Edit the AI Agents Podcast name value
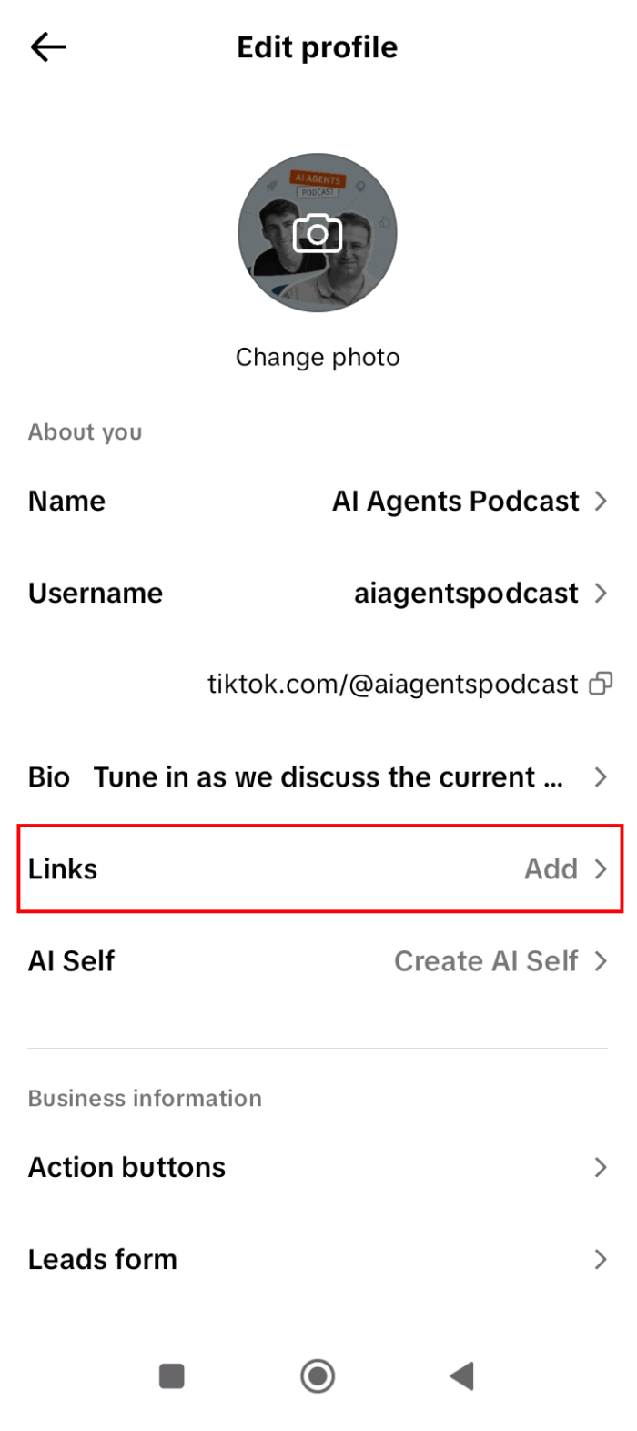637x1431 pixels. (x=455, y=501)
